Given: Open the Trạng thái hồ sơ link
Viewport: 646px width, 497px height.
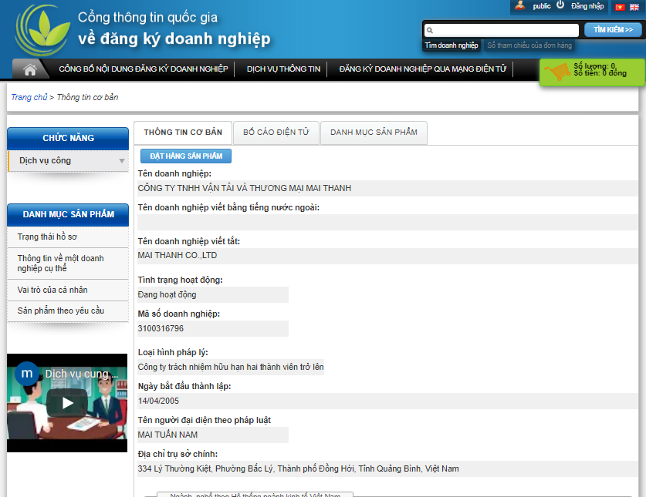Looking at the screenshot, I should pyautogui.click(x=47, y=237).
